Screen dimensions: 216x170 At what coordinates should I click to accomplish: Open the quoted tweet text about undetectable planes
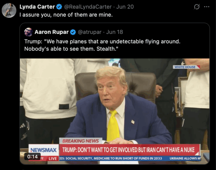coord(102,45)
